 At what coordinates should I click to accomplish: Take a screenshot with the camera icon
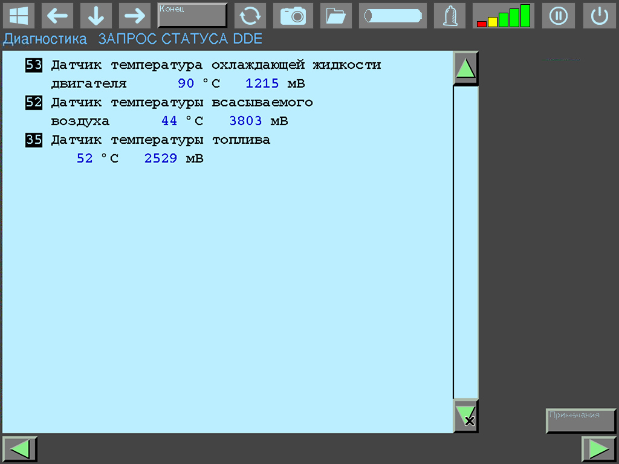tap(293, 16)
